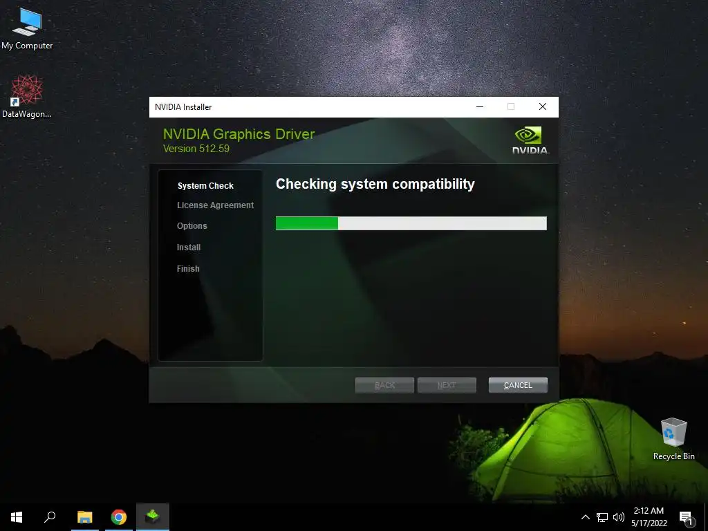Click the NVIDIA logo in installer header

[x=530, y=140]
